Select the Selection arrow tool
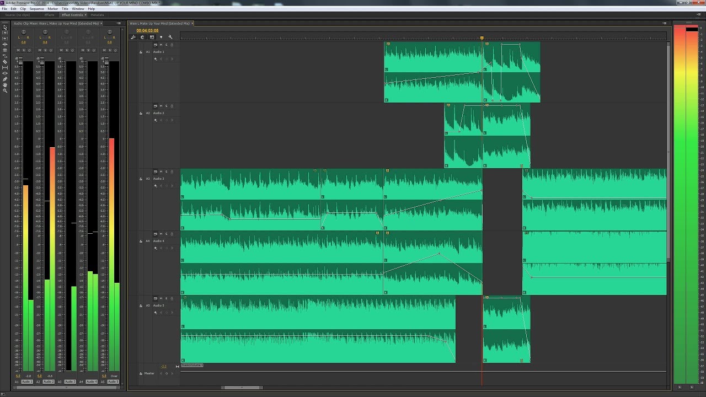The height and width of the screenshot is (397, 706). coord(5,27)
